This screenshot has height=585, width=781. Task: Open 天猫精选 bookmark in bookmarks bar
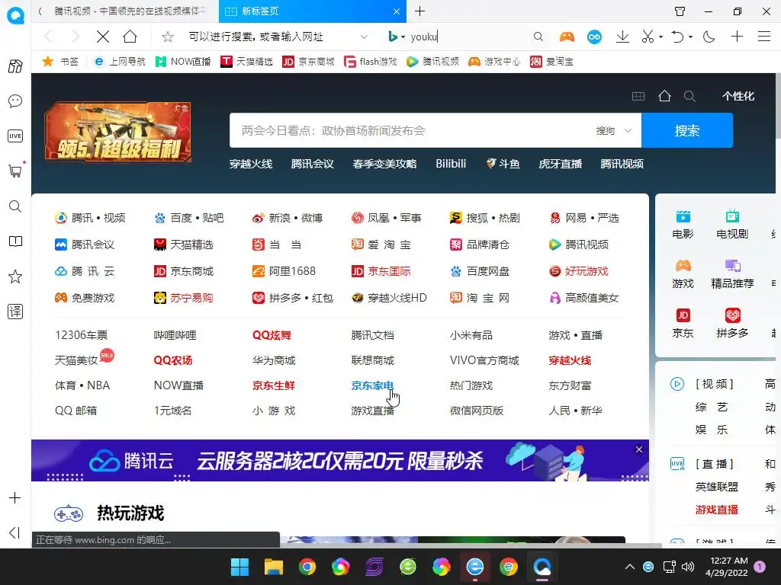[246, 61]
